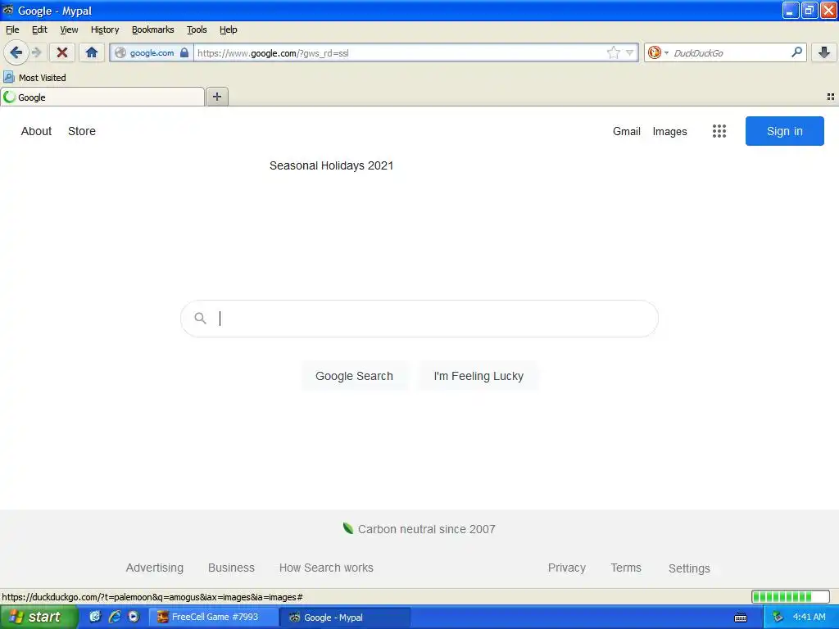Viewport: 839px width, 629px height.
Task: Click the keyboard icon in taskbar
Action: point(741,618)
